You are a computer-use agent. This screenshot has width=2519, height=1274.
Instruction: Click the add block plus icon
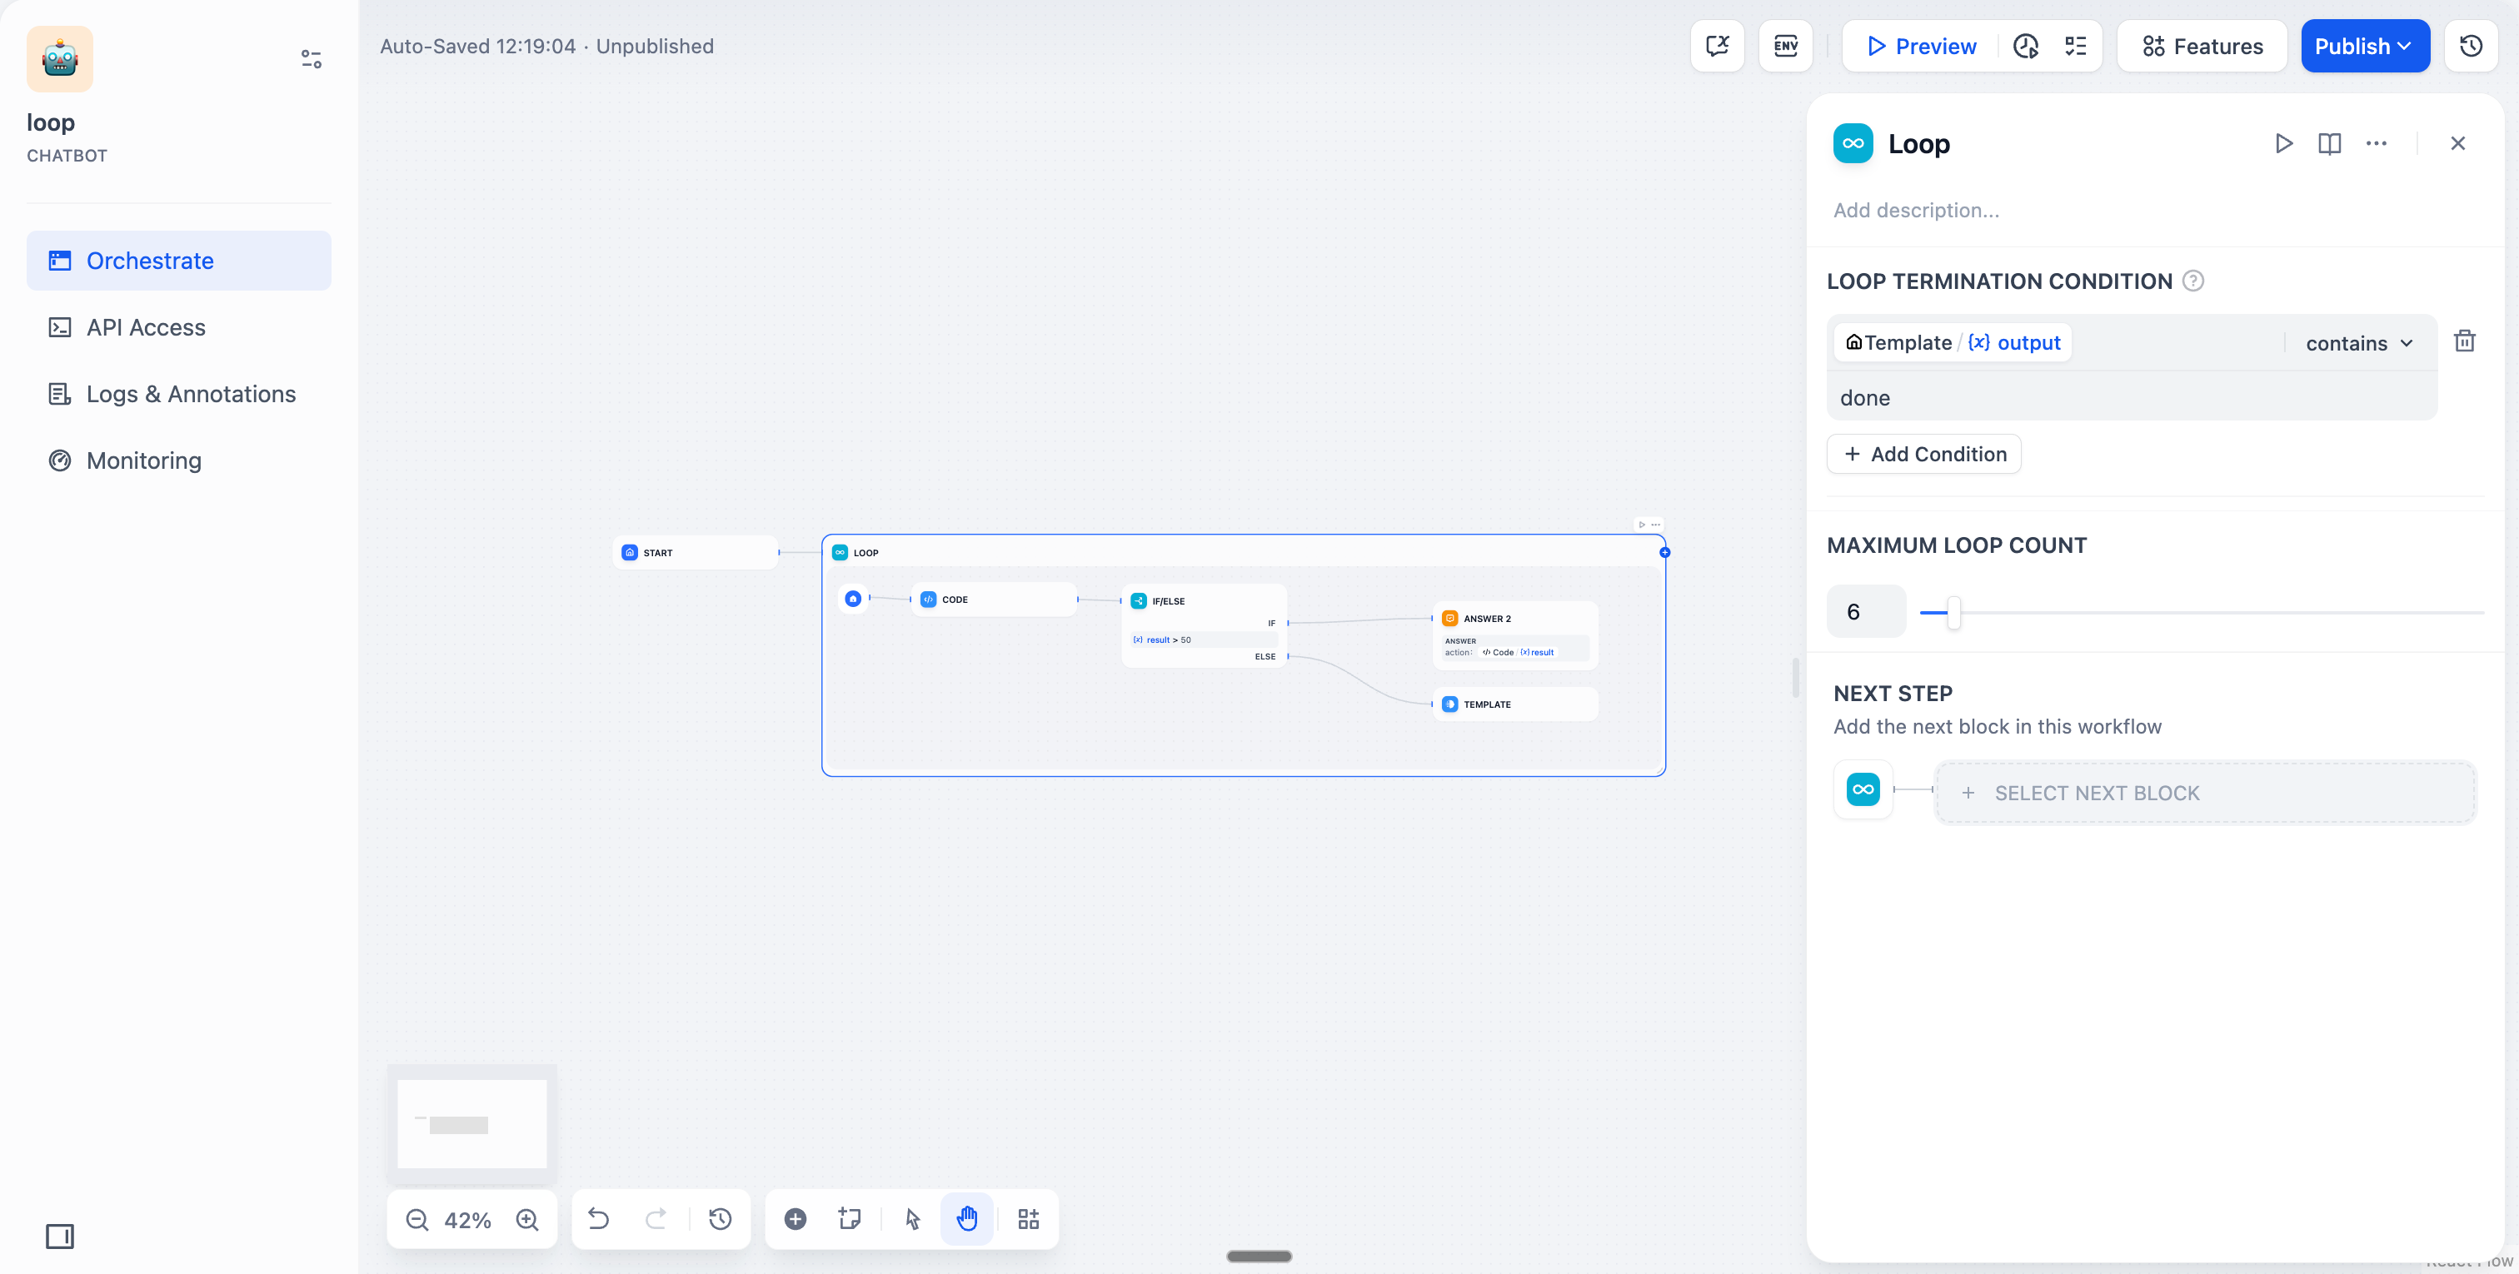795,1218
